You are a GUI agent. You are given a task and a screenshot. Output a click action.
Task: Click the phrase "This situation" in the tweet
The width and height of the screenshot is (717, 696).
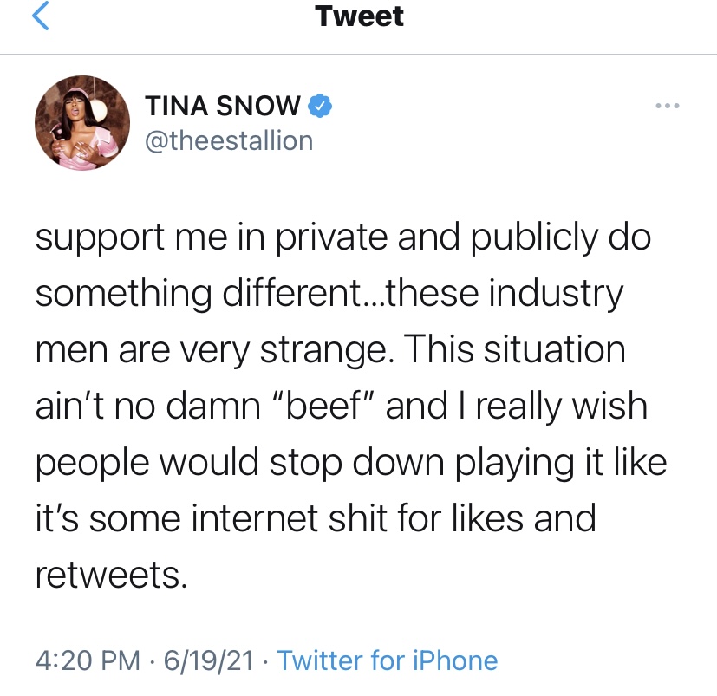514,349
